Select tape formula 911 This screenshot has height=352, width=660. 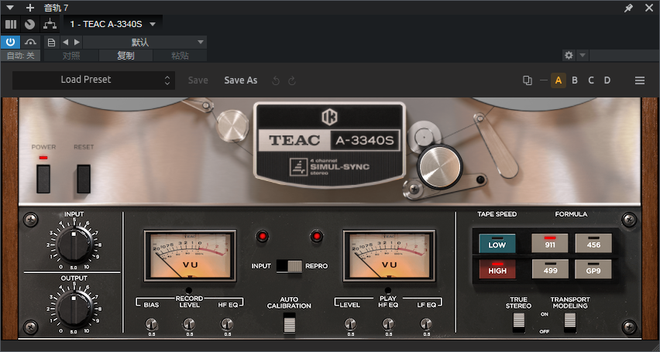[550, 244]
